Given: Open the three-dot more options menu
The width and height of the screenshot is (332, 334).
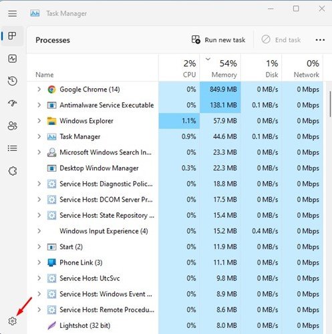Looking at the screenshot, I should click(320, 40).
